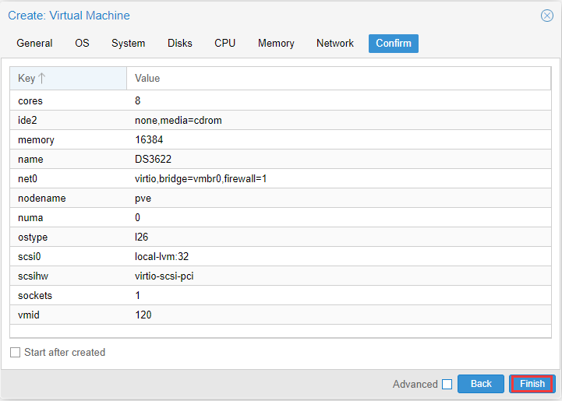Switch to the General tab
This screenshot has width=562, height=401.
pyautogui.click(x=34, y=44)
